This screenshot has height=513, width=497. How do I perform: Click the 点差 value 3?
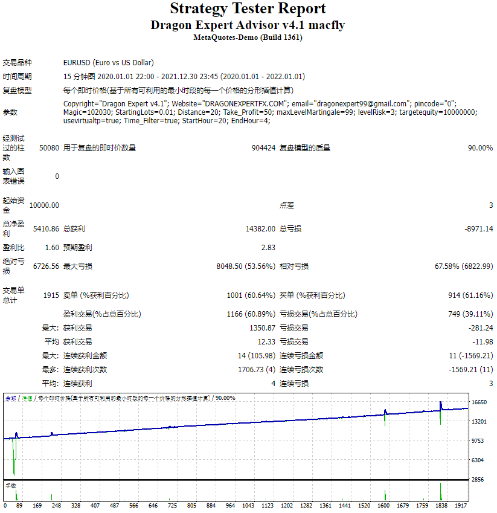tap(491, 204)
